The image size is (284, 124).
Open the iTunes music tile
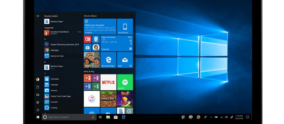(x=92, y=99)
